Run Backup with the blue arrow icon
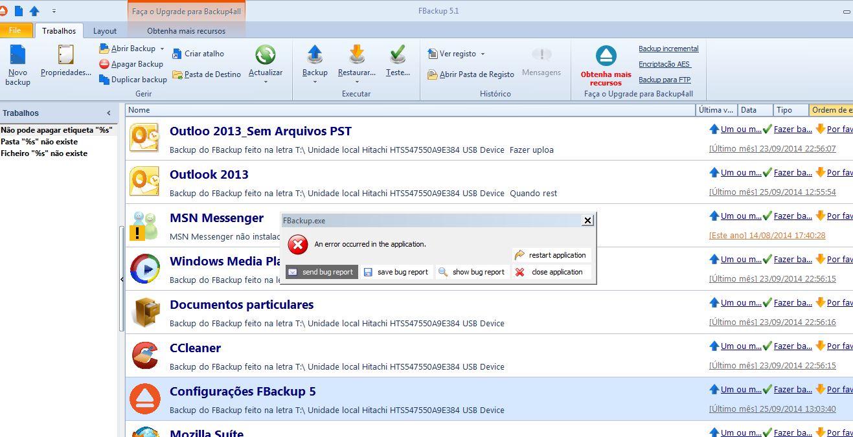This screenshot has height=437, width=853. [x=315, y=54]
